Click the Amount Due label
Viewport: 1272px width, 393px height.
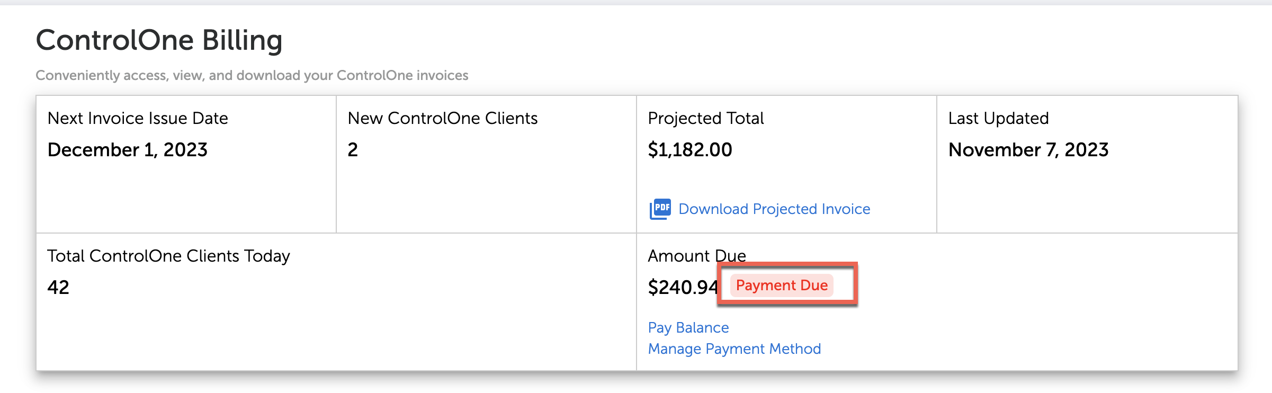(696, 256)
